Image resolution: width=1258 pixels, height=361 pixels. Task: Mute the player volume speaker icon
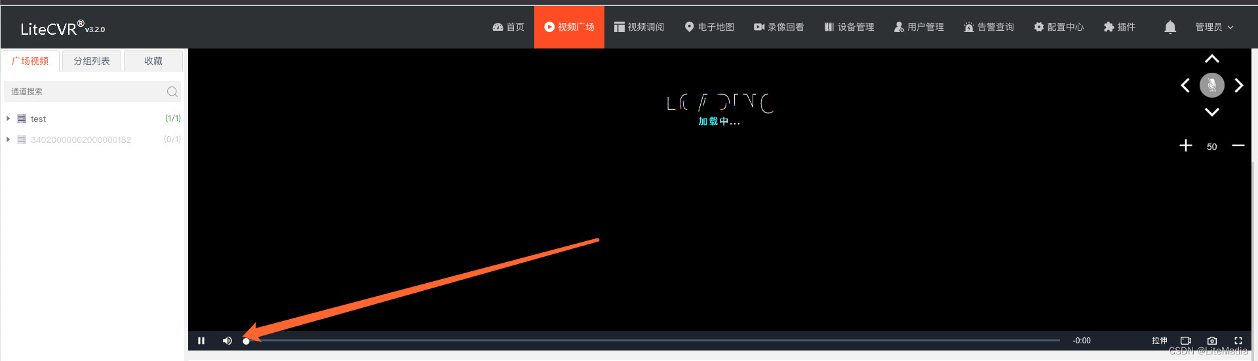227,341
